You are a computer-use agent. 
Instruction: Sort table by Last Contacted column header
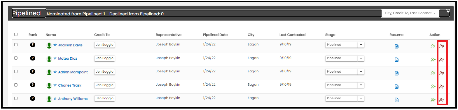292,35
